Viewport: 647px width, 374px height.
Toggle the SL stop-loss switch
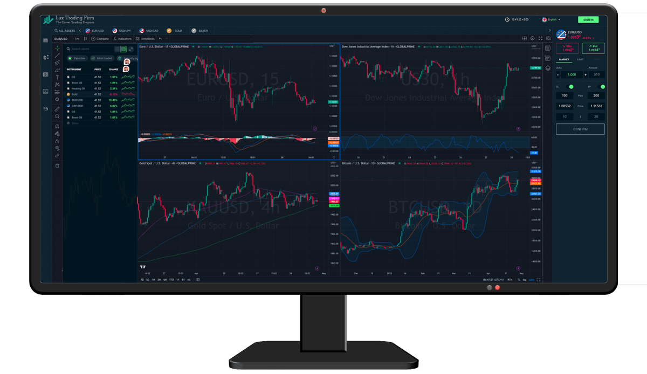click(570, 86)
